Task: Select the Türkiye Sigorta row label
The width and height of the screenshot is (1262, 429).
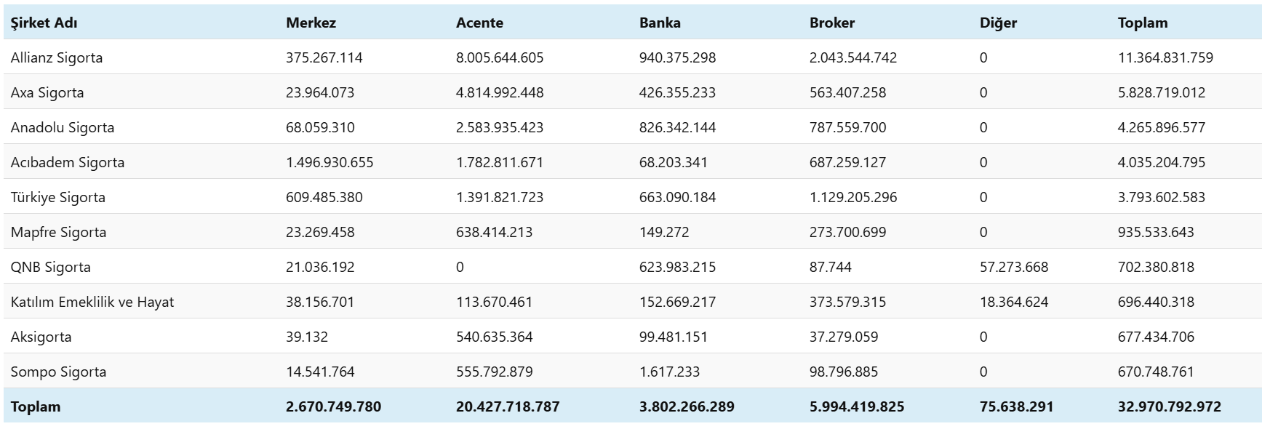Action: (x=58, y=197)
